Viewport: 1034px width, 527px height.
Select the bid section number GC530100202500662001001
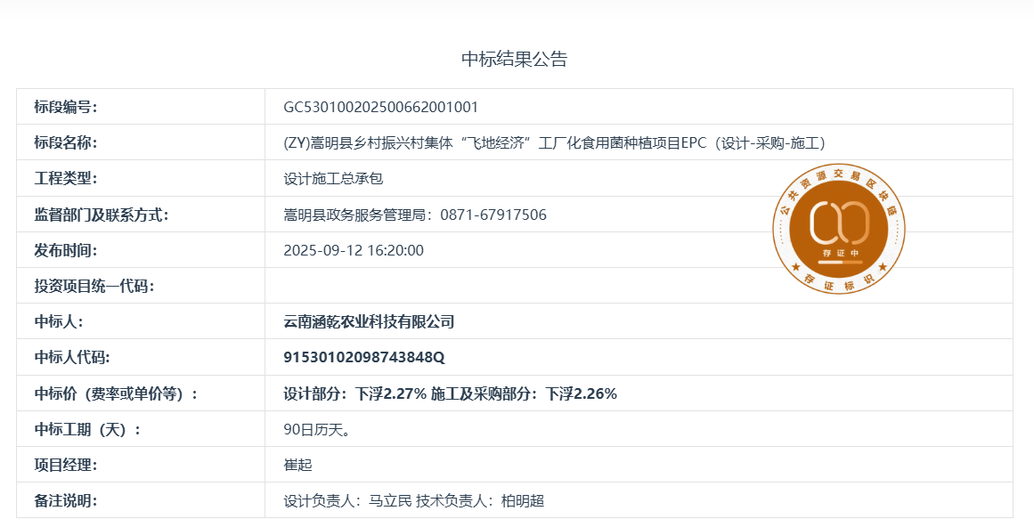pos(380,108)
